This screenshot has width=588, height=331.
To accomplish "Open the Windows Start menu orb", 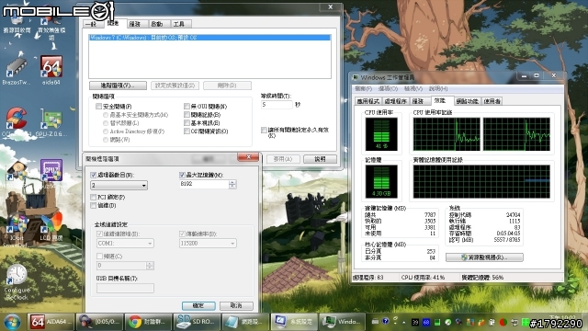I will (x=12, y=322).
